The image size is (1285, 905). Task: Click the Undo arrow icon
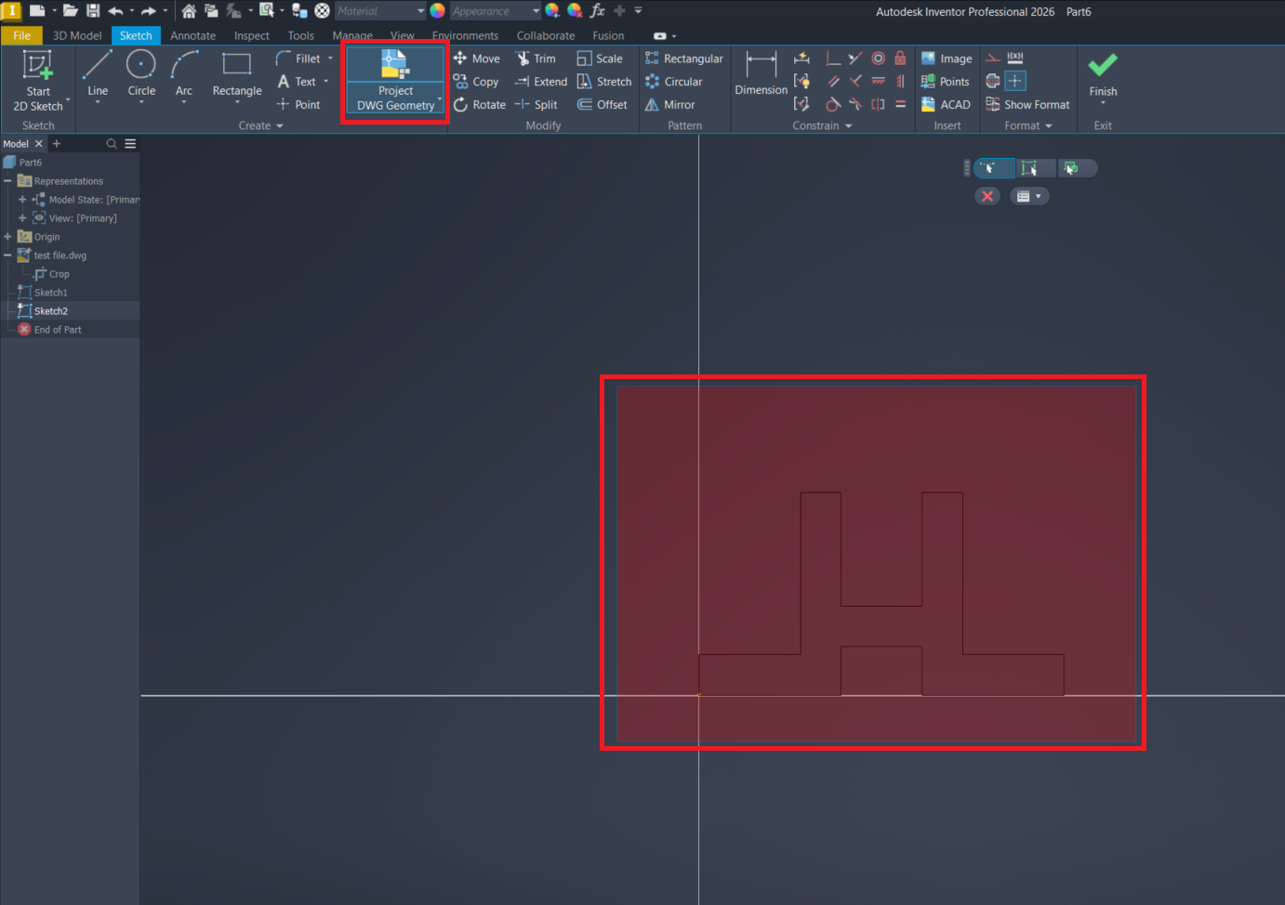[x=115, y=11]
